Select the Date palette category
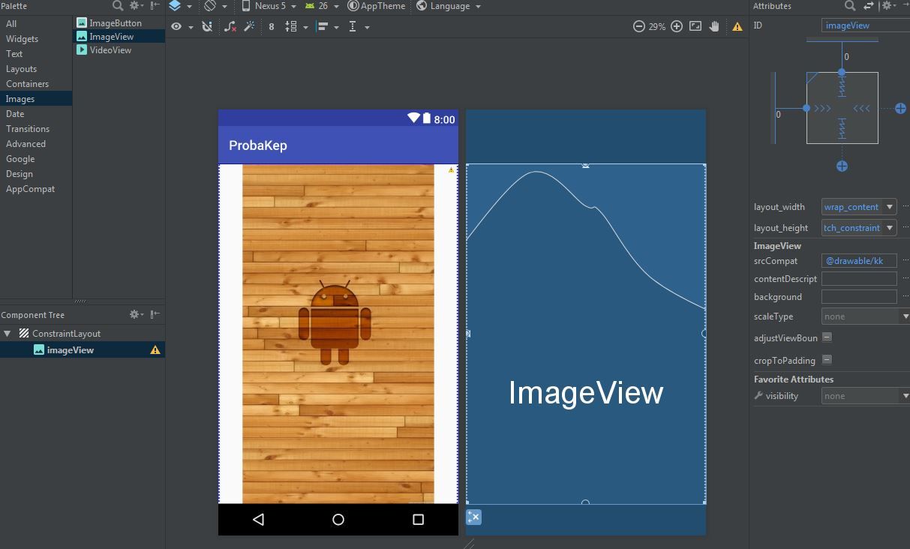Image resolution: width=910 pixels, height=549 pixels. pos(15,114)
